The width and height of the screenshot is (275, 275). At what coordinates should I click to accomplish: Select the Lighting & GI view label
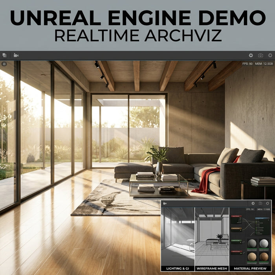(178, 268)
